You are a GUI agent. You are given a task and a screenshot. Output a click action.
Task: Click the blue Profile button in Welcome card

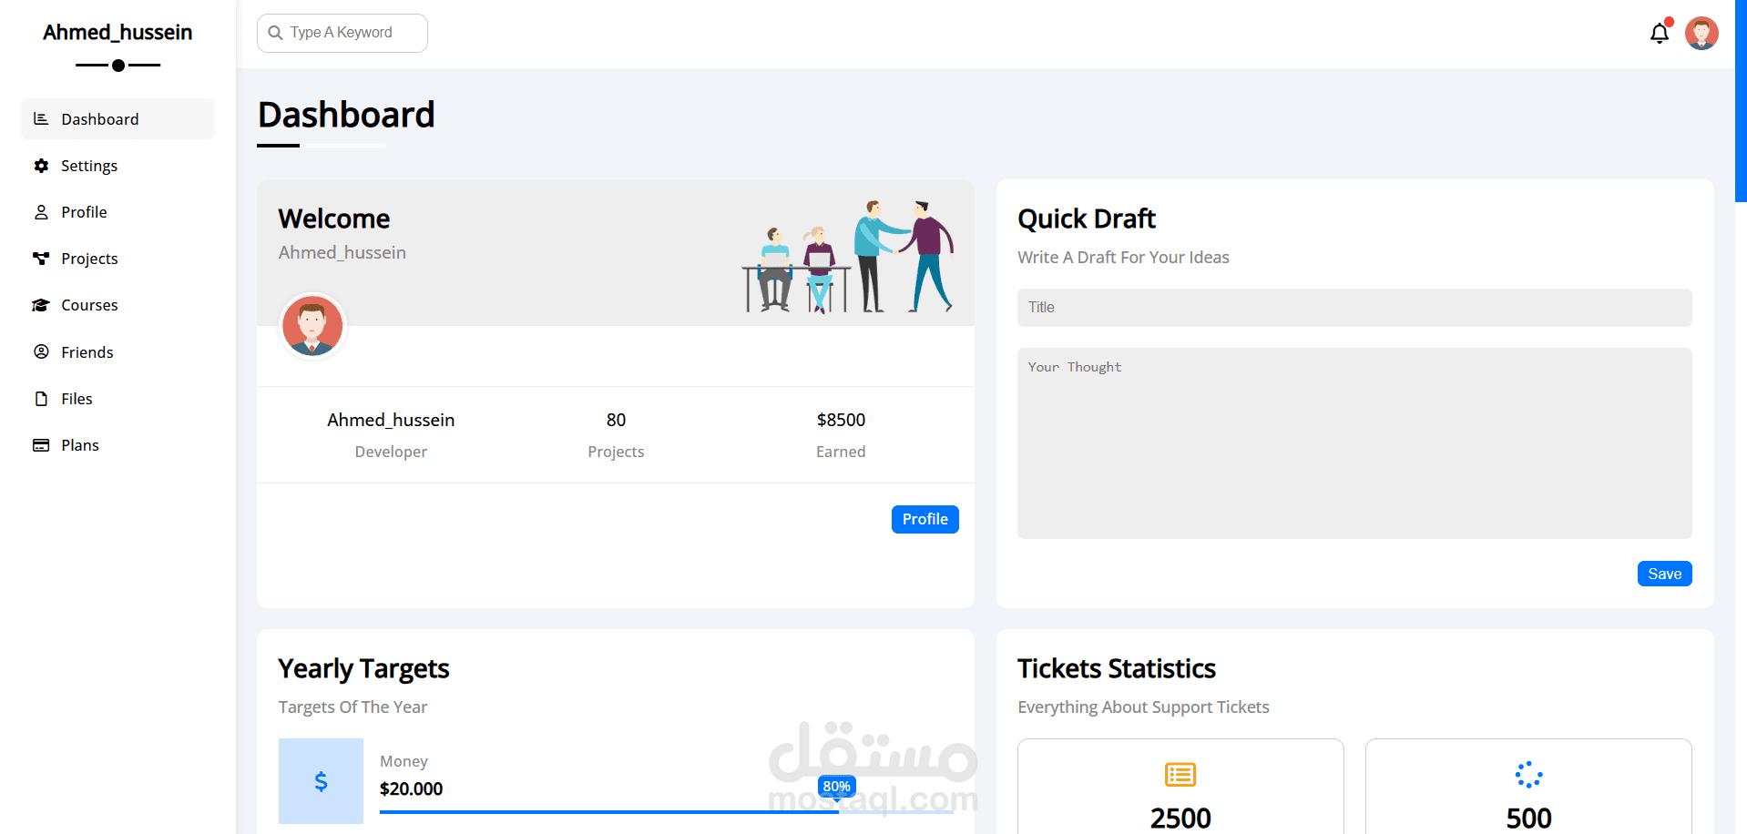click(x=925, y=519)
